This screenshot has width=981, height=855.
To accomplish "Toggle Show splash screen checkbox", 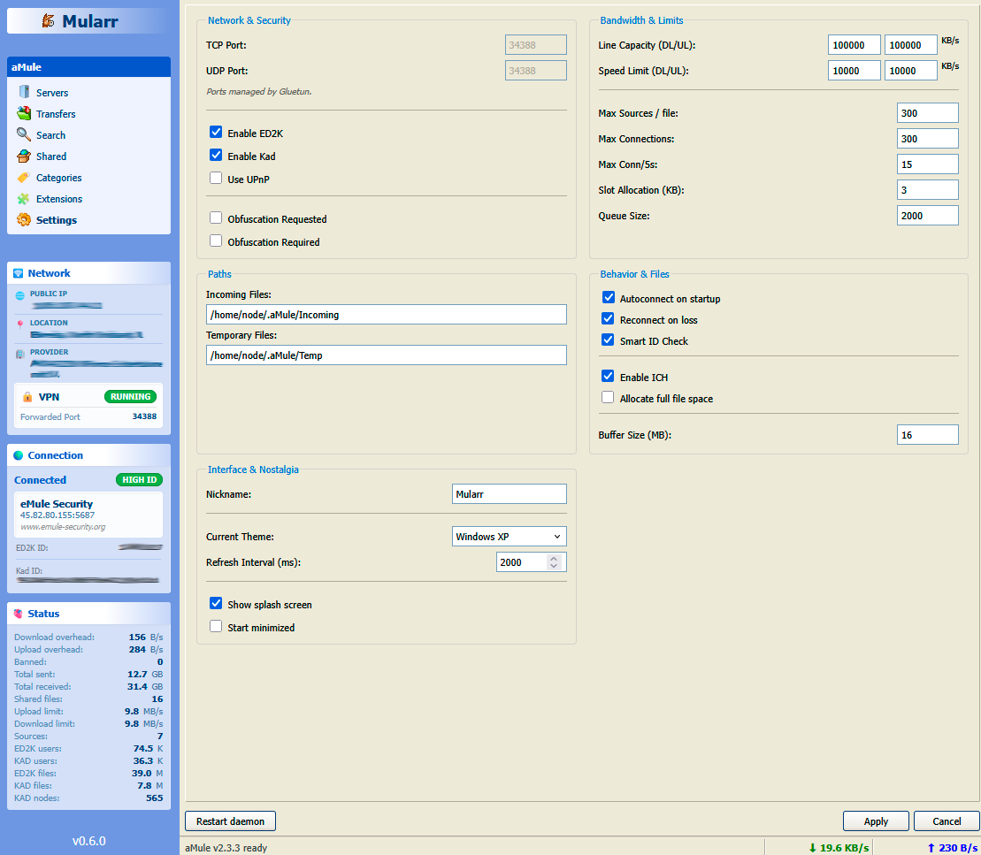I will (x=216, y=604).
